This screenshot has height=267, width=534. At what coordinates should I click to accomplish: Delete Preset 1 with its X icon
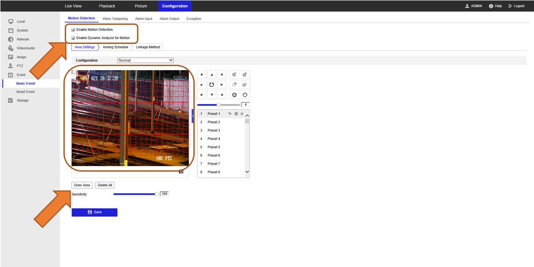[242, 114]
